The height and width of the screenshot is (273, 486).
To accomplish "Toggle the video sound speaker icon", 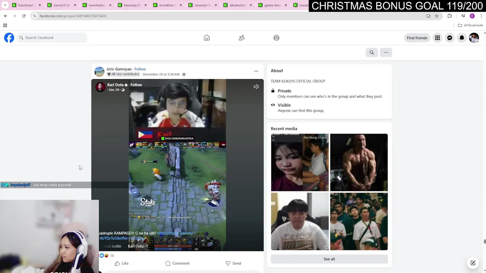I will 256,86.
